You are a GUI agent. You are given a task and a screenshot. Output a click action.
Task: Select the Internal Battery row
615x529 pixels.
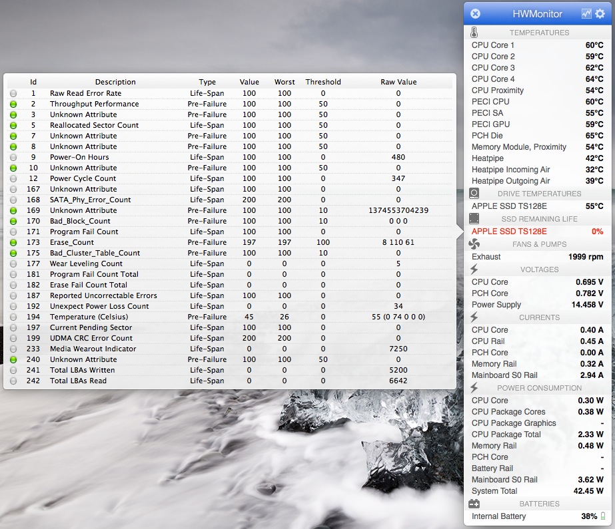click(537, 516)
